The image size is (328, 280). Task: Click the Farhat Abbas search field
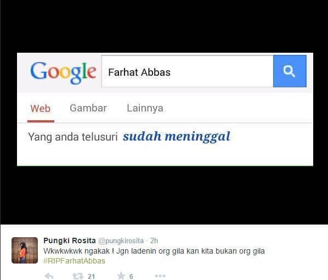(187, 71)
